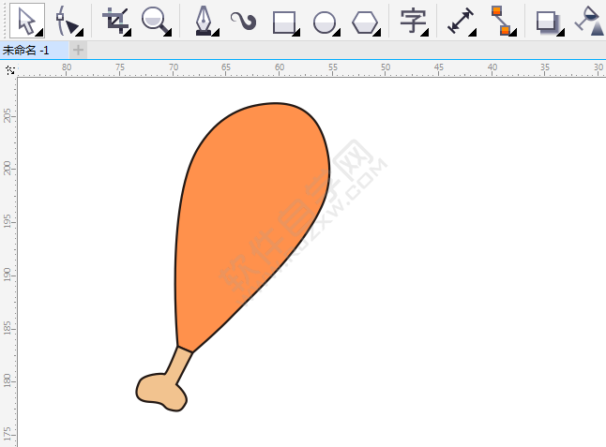This screenshot has height=447, width=606.
Task: Open Zoom tool flyout arrow
Action: (x=168, y=33)
